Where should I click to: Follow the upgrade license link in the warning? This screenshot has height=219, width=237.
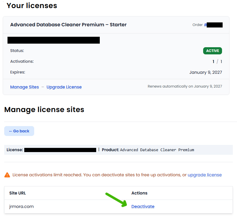[205, 175]
